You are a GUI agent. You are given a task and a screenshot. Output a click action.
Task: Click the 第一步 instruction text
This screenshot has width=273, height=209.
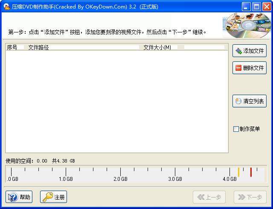[x=107, y=32]
